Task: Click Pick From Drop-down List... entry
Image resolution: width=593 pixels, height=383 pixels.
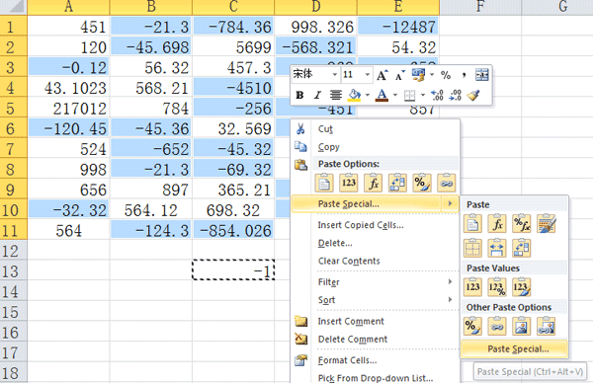Action: coord(376,378)
